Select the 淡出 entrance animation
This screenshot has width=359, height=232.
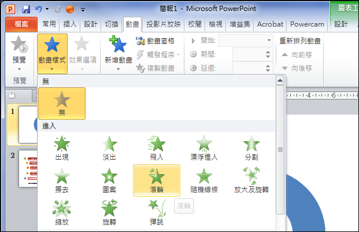(x=109, y=148)
